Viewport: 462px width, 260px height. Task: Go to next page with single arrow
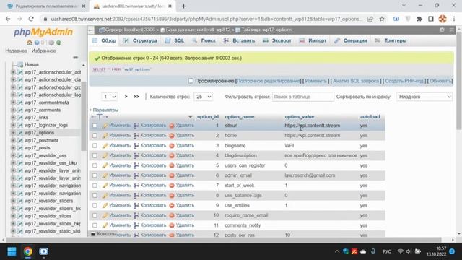[126, 97]
